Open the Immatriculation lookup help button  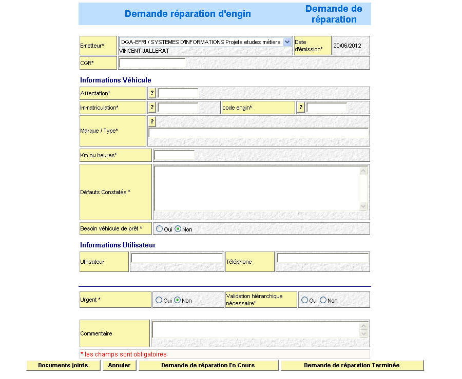(x=152, y=108)
